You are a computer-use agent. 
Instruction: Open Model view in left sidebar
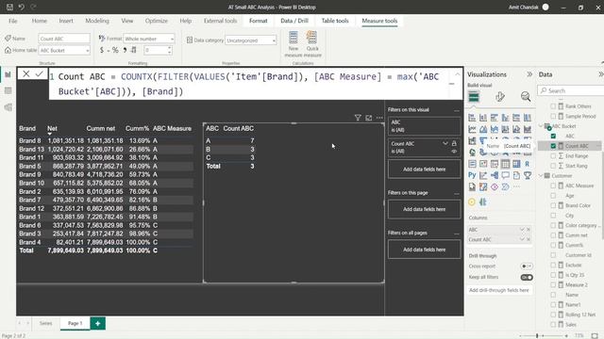8,107
